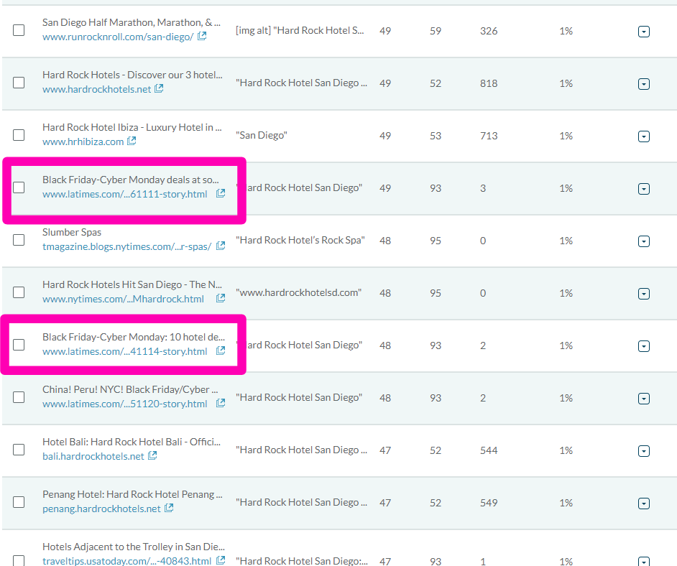Open tmagazine.blogs.nytimes.com r-spas link
This screenshot has width=677, height=566.
(x=127, y=247)
